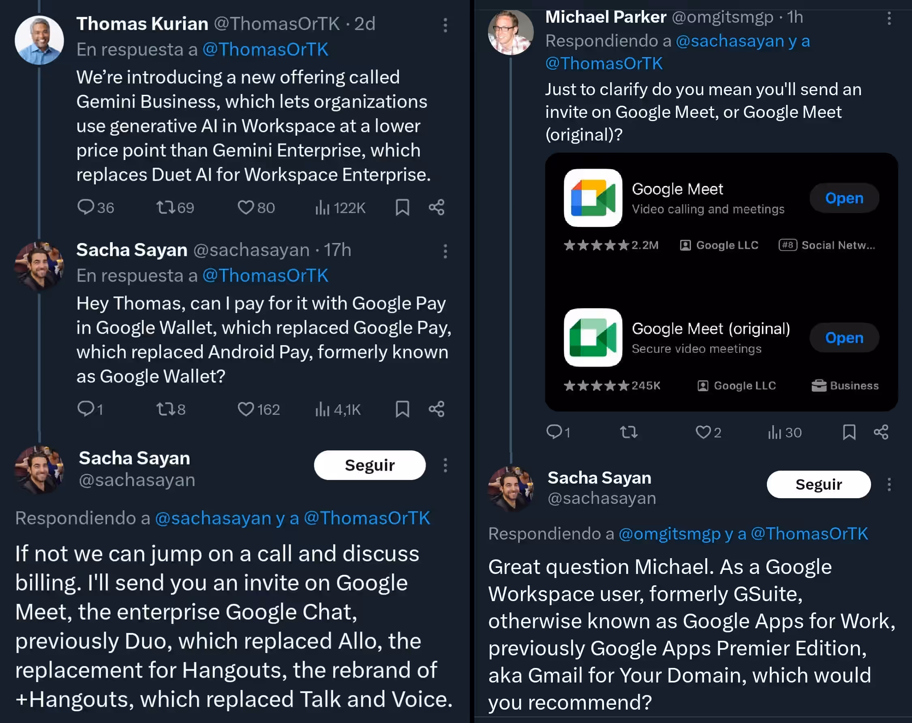The width and height of the screenshot is (912, 723).
Task: Visit the @omgitsmgp mention link
Action: [x=669, y=533]
